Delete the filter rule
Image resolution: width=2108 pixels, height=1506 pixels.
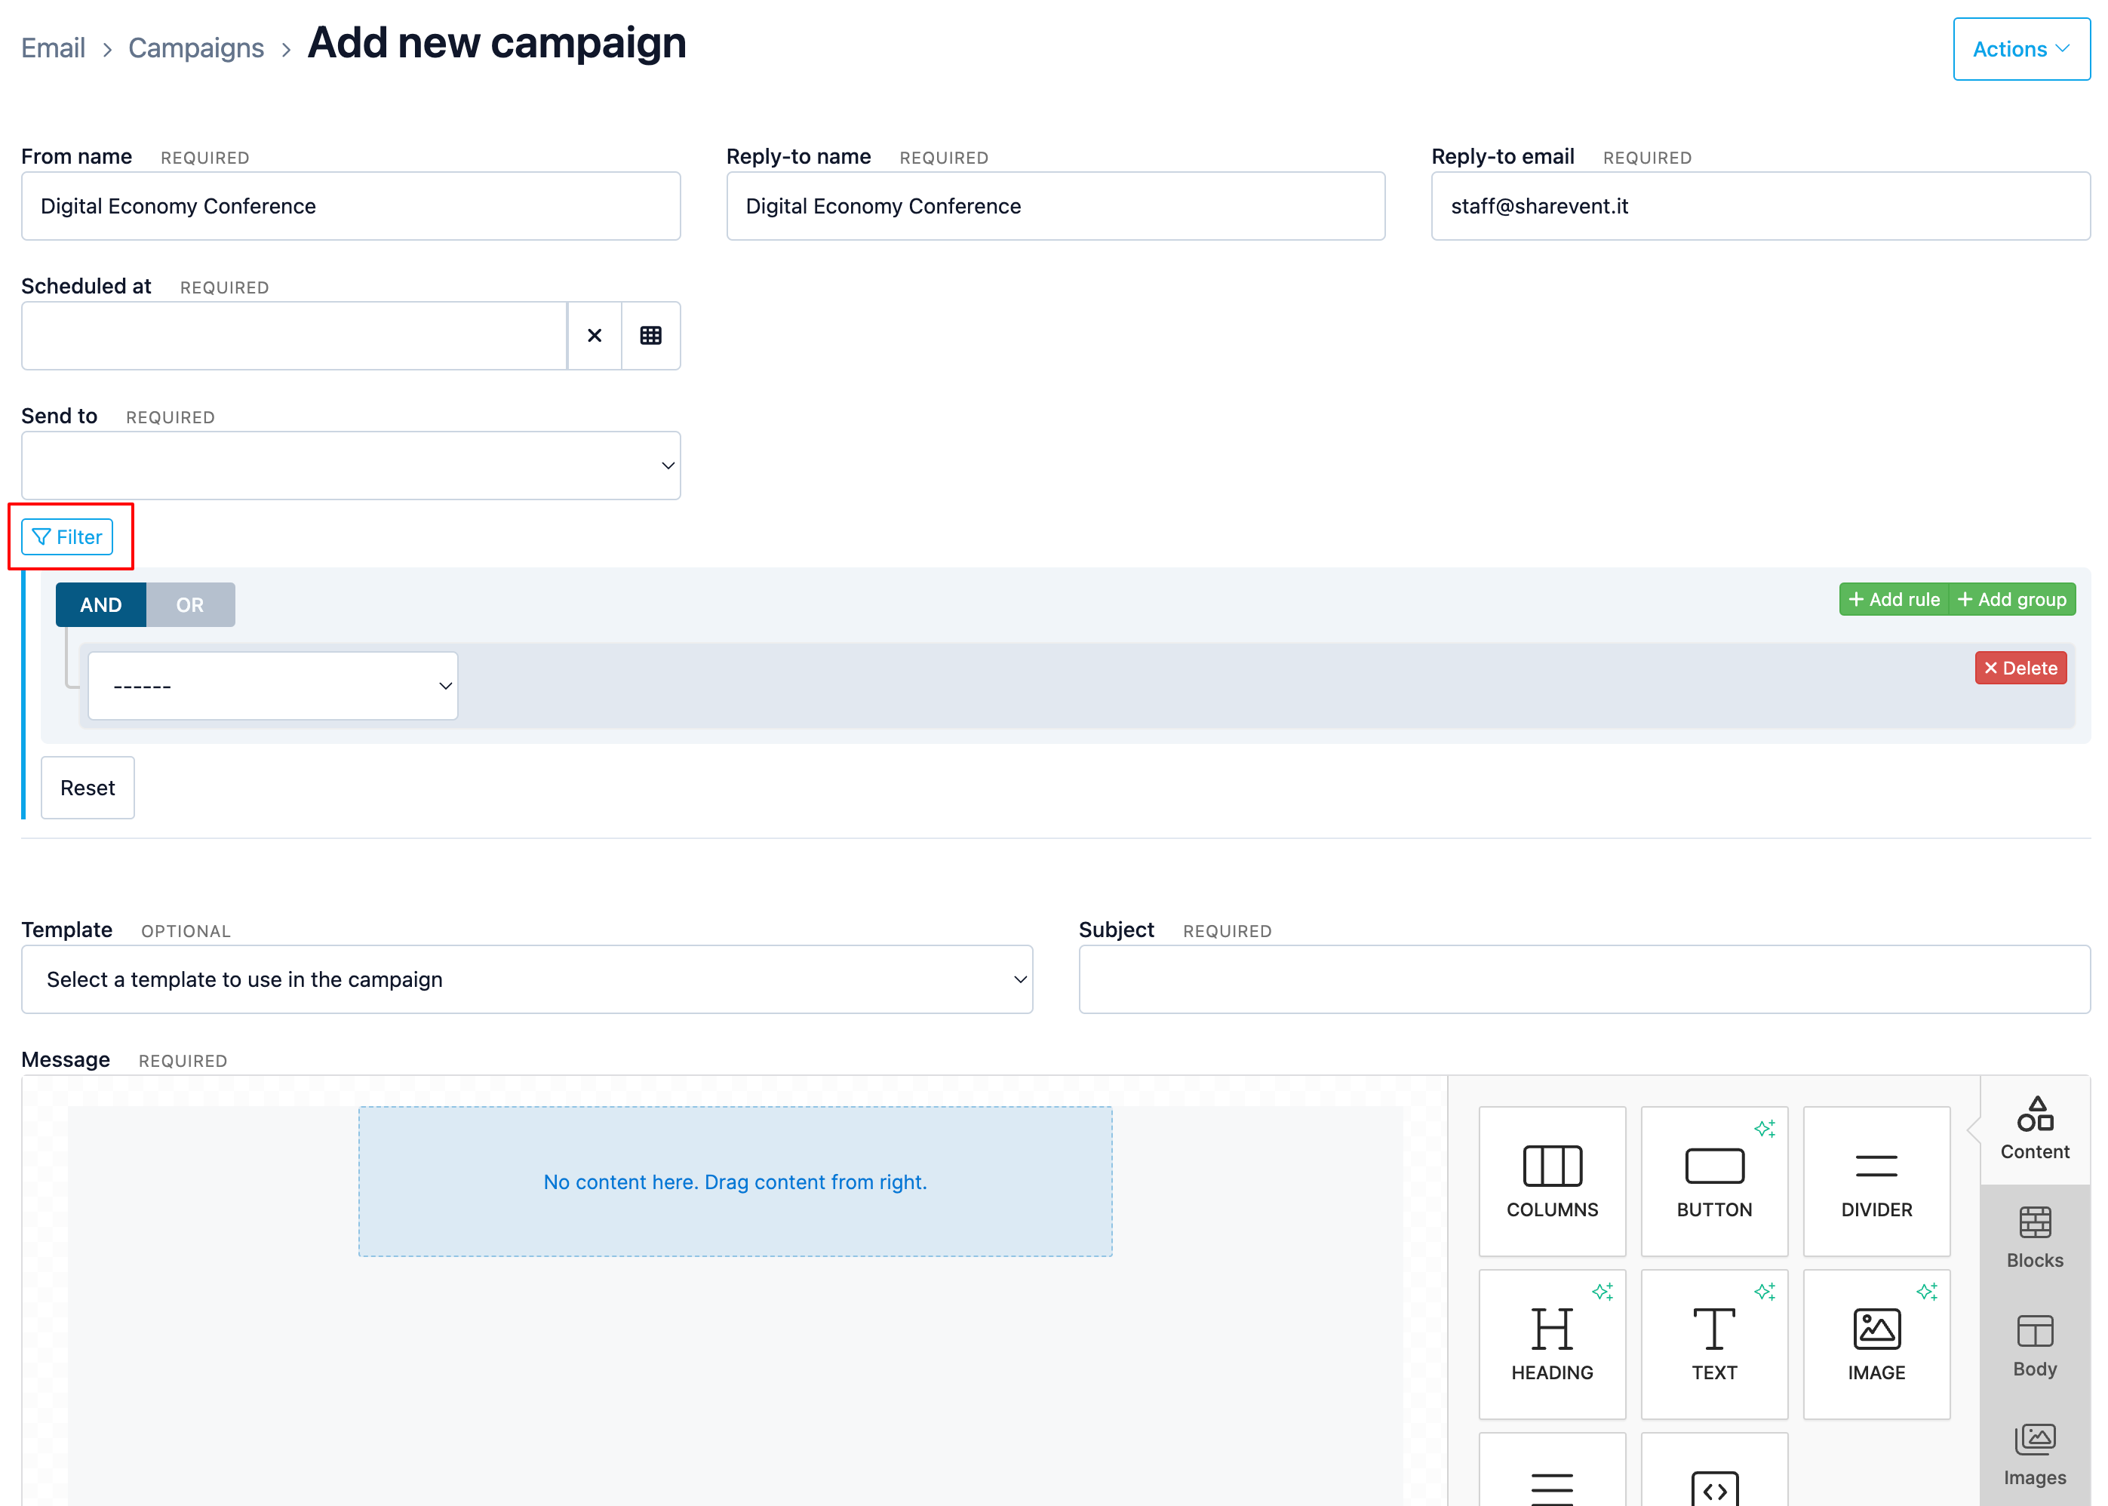point(2020,668)
